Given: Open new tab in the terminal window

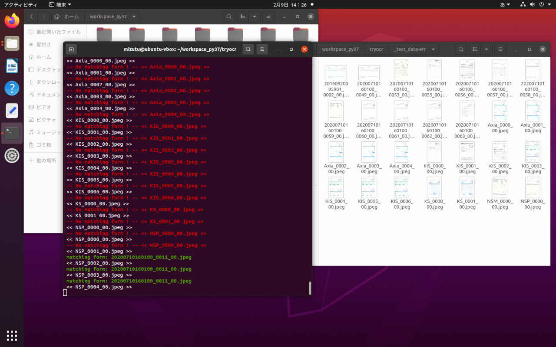Looking at the screenshot, I should coord(72,49).
